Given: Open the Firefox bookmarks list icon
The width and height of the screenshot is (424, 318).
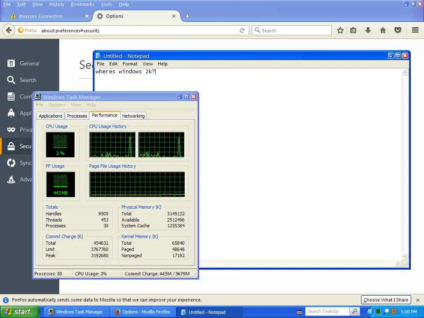Looking at the screenshot, I should (353, 30).
